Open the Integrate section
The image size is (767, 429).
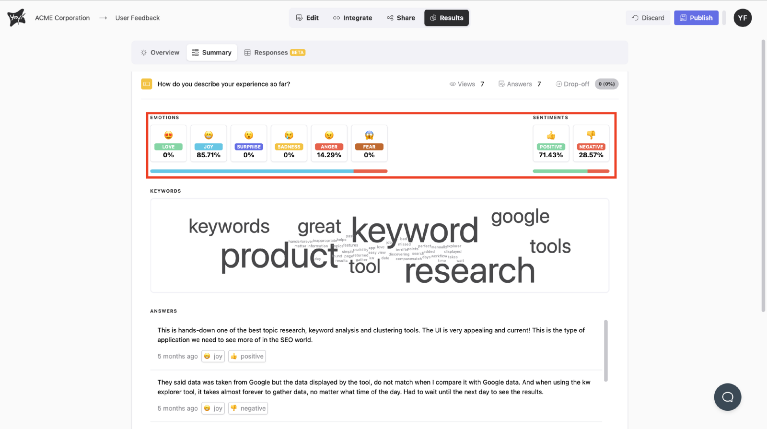[352, 18]
